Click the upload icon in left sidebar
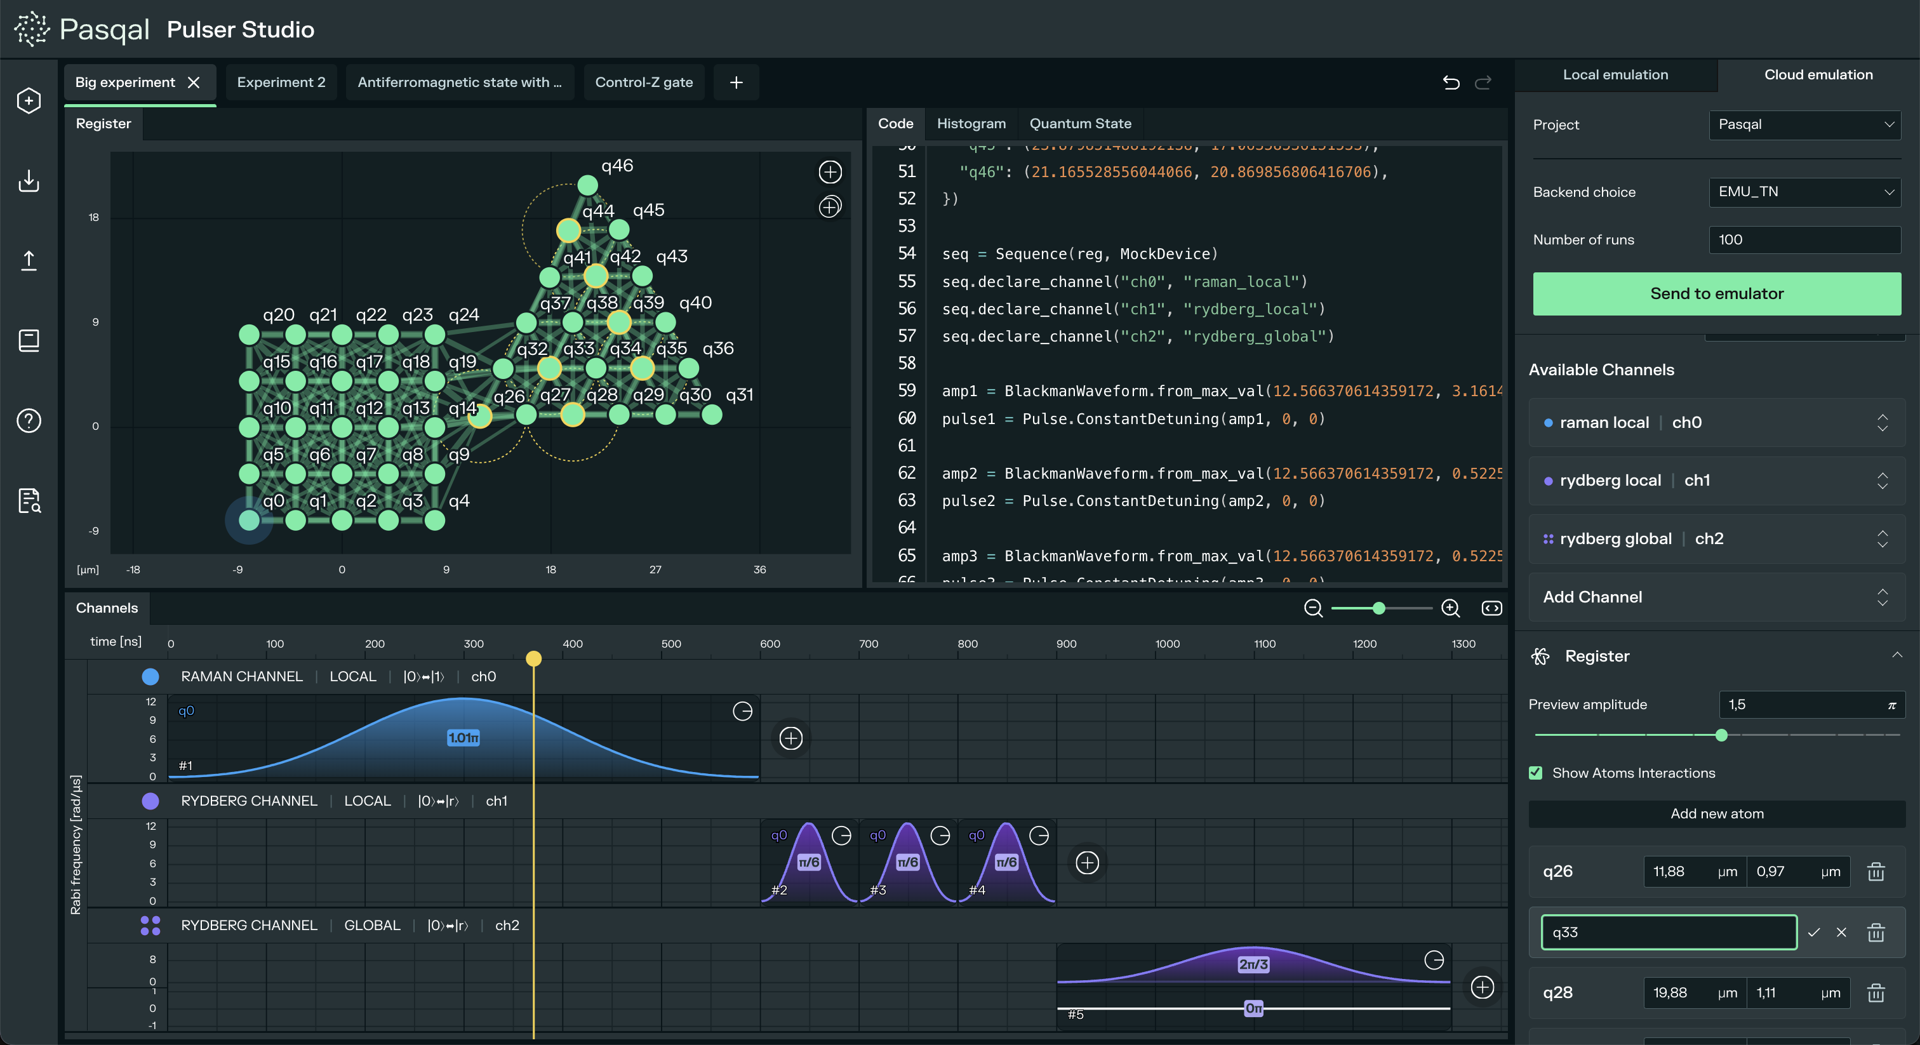 tap(29, 260)
